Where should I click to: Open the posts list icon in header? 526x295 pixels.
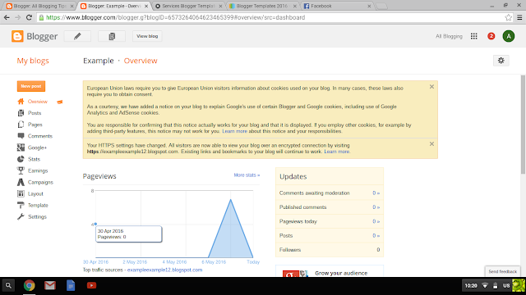click(x=112, y=36)
